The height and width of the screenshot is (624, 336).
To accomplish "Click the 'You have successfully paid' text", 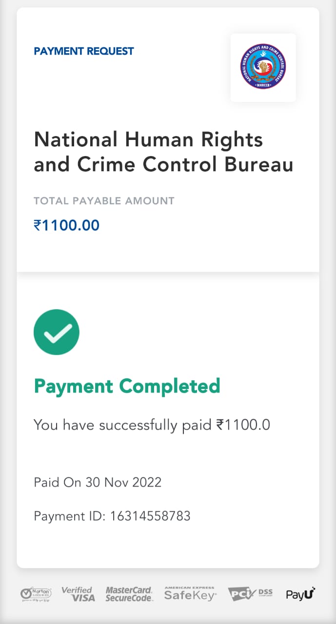I will (124, 425).
